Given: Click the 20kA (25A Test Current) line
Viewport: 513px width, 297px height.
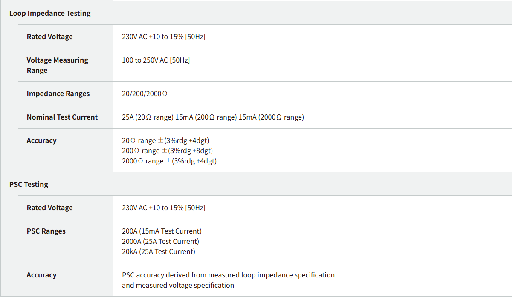Looking at the screenshot, I should [x=159, y=251].
